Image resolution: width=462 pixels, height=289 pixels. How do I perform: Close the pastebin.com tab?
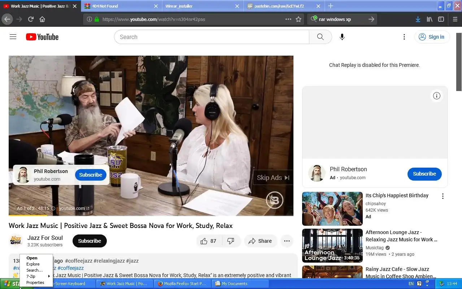pos(318,6)
